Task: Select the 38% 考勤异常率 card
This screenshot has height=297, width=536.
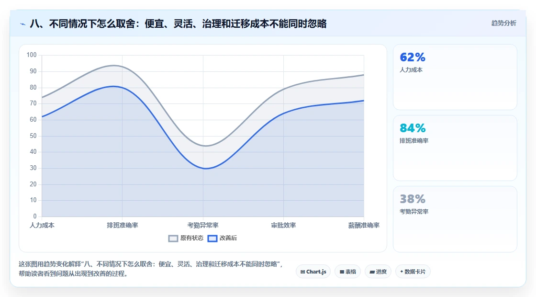Action: point(455,219)
